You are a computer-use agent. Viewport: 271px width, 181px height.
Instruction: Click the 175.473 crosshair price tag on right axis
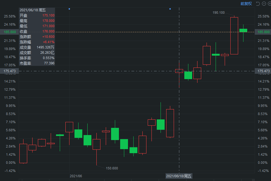263,71
